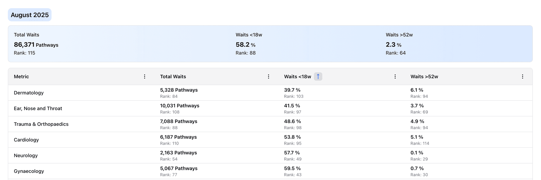541x180 pixels.
Task: Open the Waits >52w column options menu
Action: pos(522,77)
